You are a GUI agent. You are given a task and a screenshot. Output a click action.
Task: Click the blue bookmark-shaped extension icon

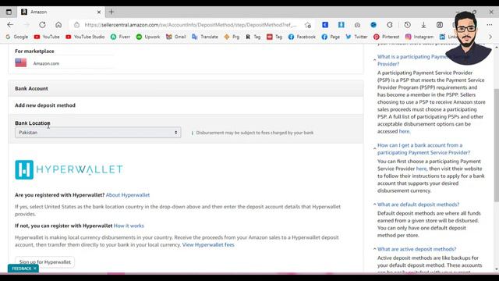coord(342,24)
